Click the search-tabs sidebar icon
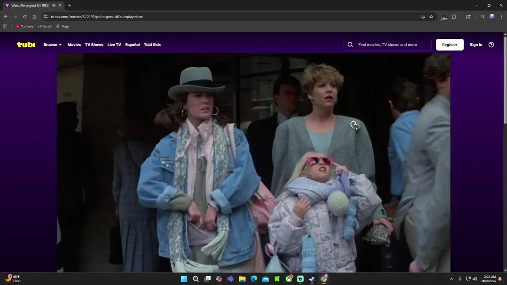 pos(468,17)
